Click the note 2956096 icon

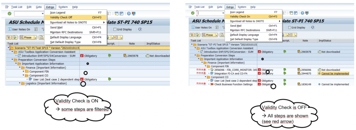click(x=299, y=70)
